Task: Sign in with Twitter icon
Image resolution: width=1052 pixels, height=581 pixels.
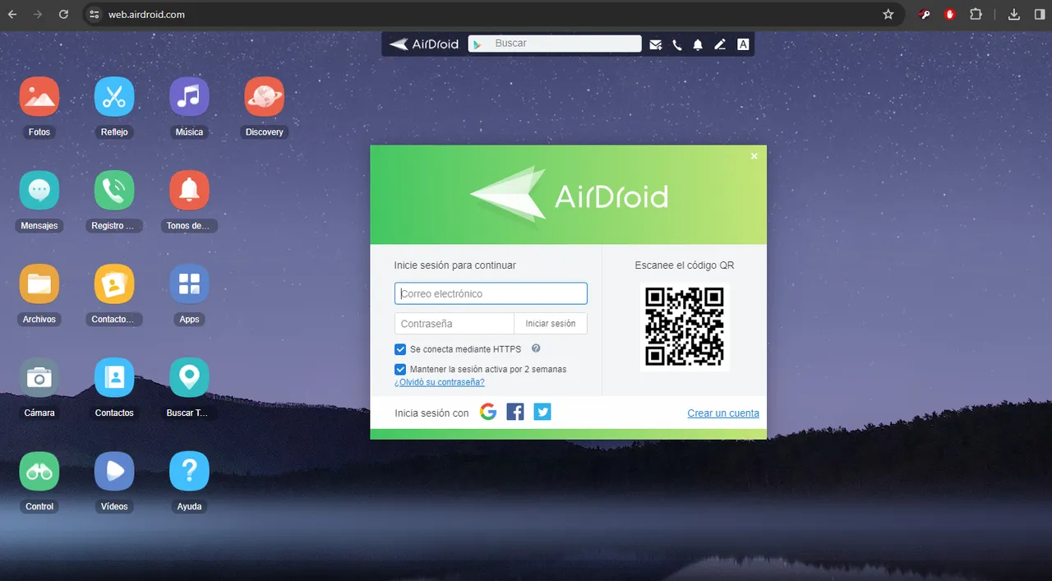Action: coord(542,412)
